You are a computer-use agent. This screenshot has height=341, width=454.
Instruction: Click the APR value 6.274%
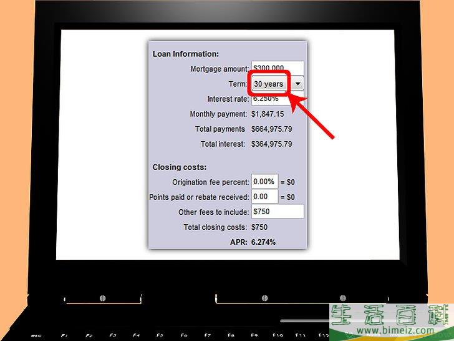click(263, 242)
